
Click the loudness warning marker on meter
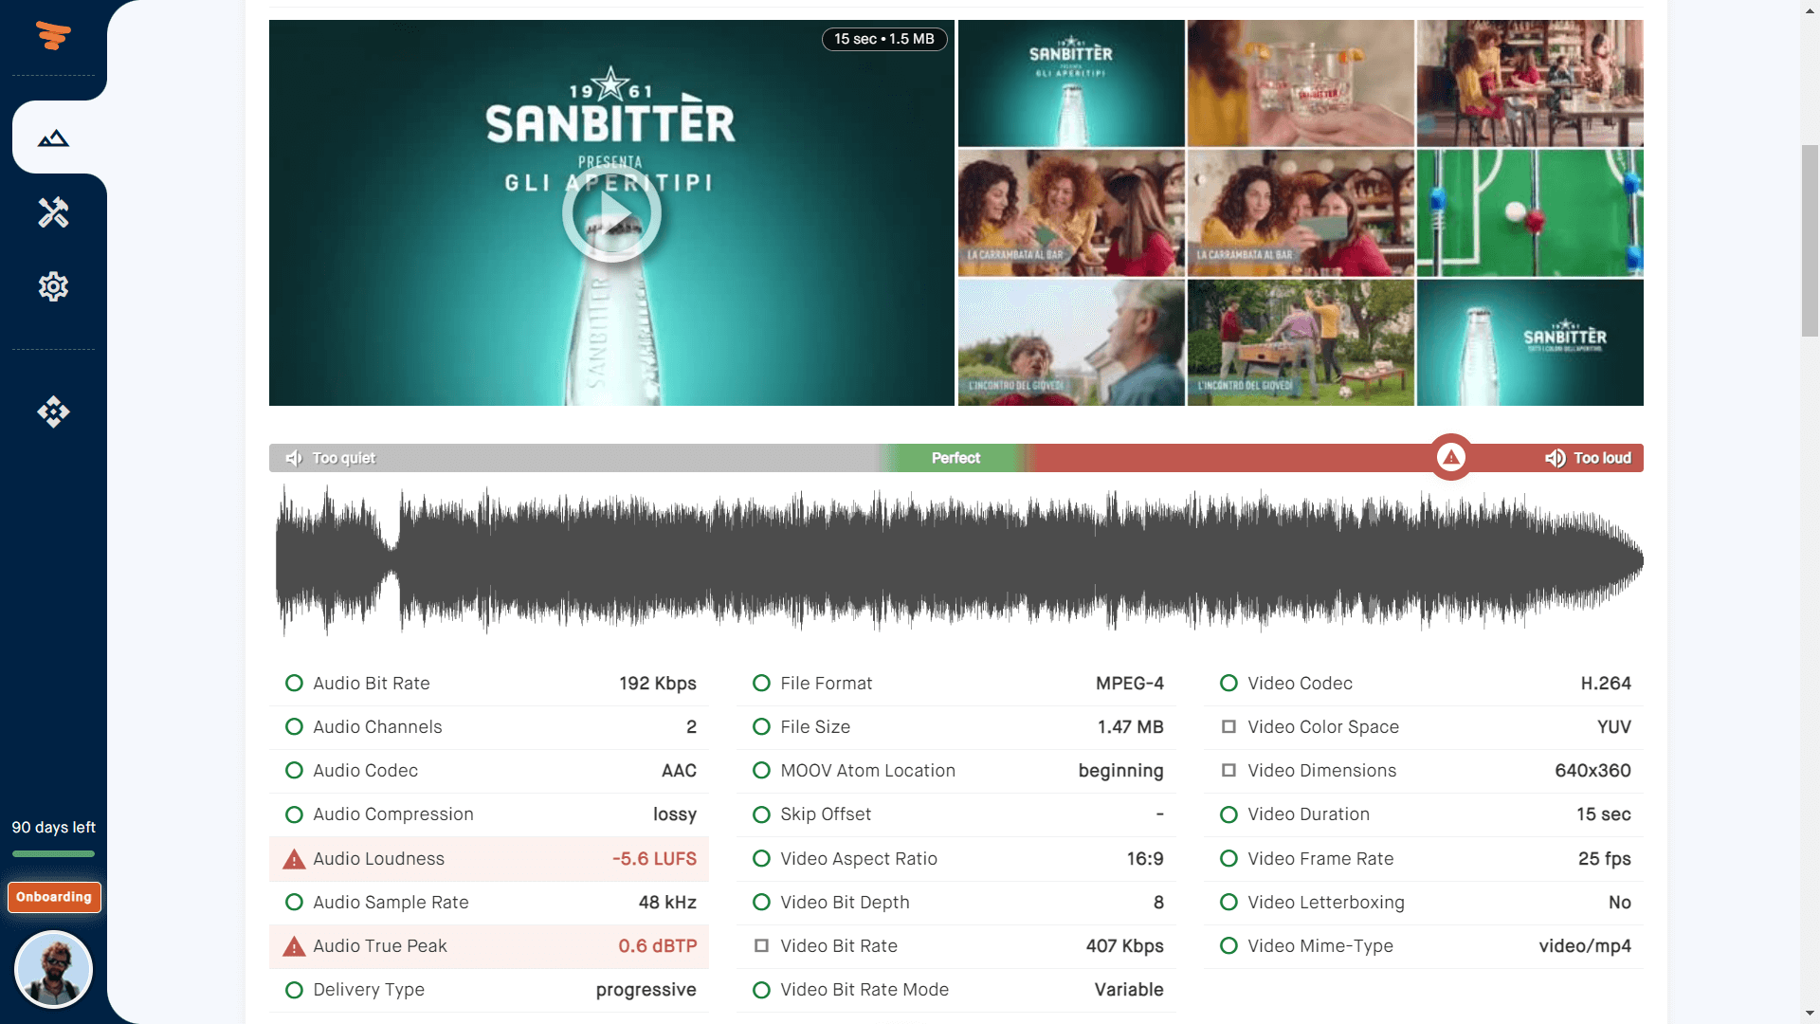coord(1450,457)
